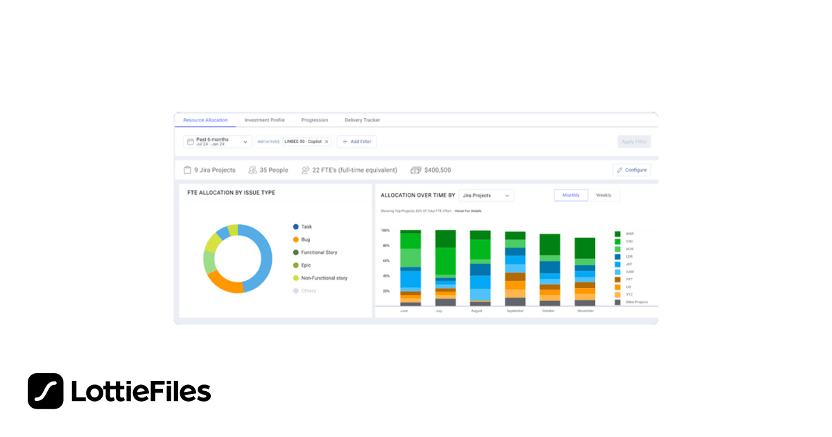Click the Configure button
832x437 pixels.
coord(631,170)
